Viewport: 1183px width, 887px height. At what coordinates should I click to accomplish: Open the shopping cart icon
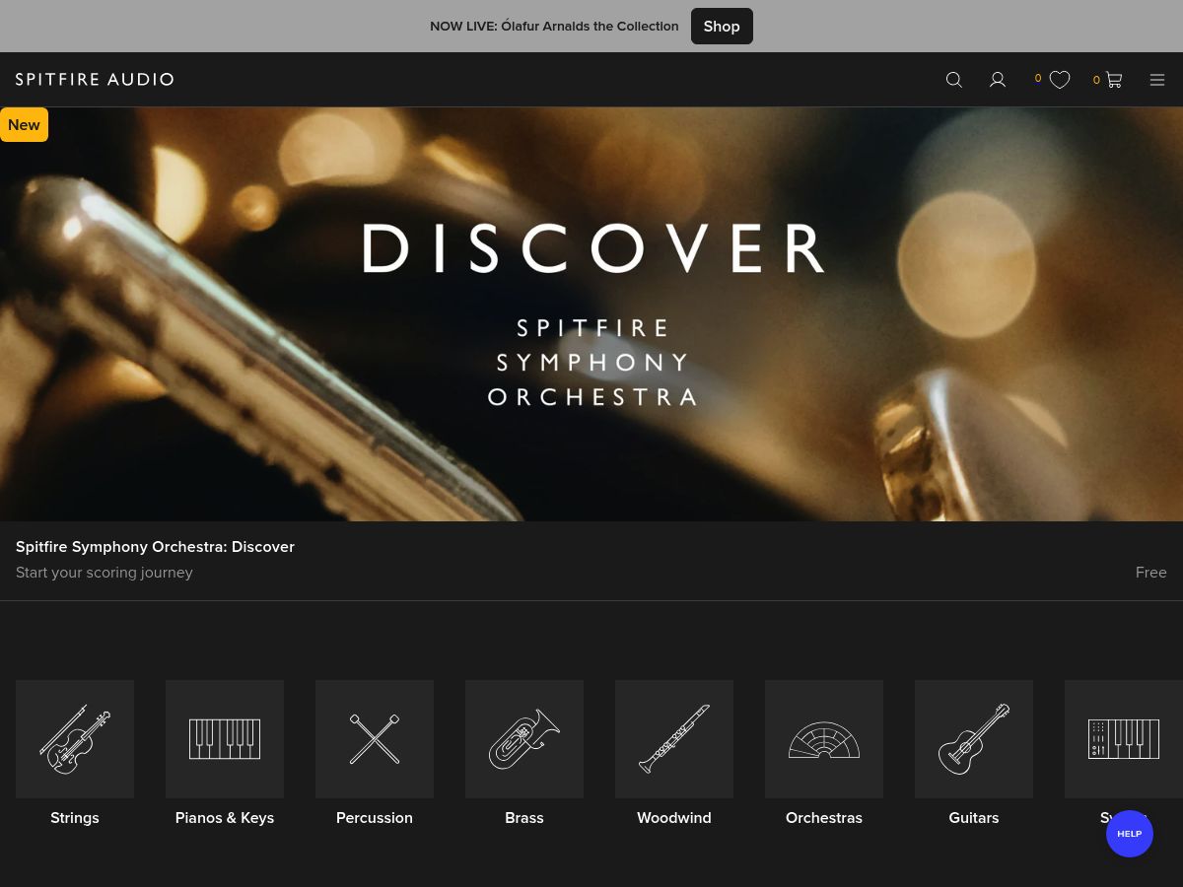pyautogui.click(x=1114, y=80)
